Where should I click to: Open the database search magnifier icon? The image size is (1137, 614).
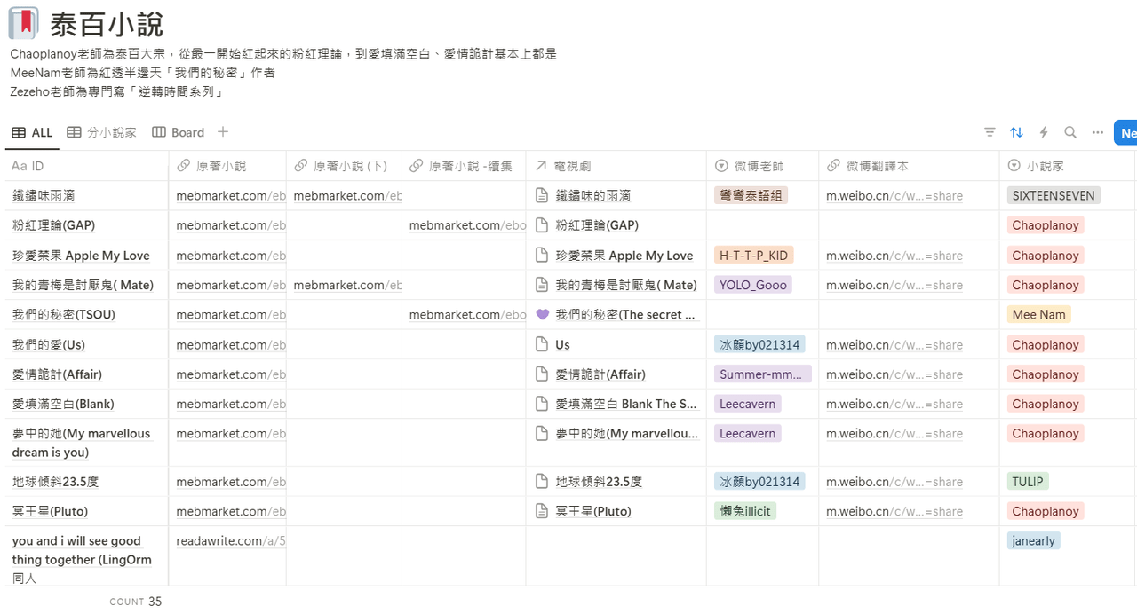(1070, 132)
